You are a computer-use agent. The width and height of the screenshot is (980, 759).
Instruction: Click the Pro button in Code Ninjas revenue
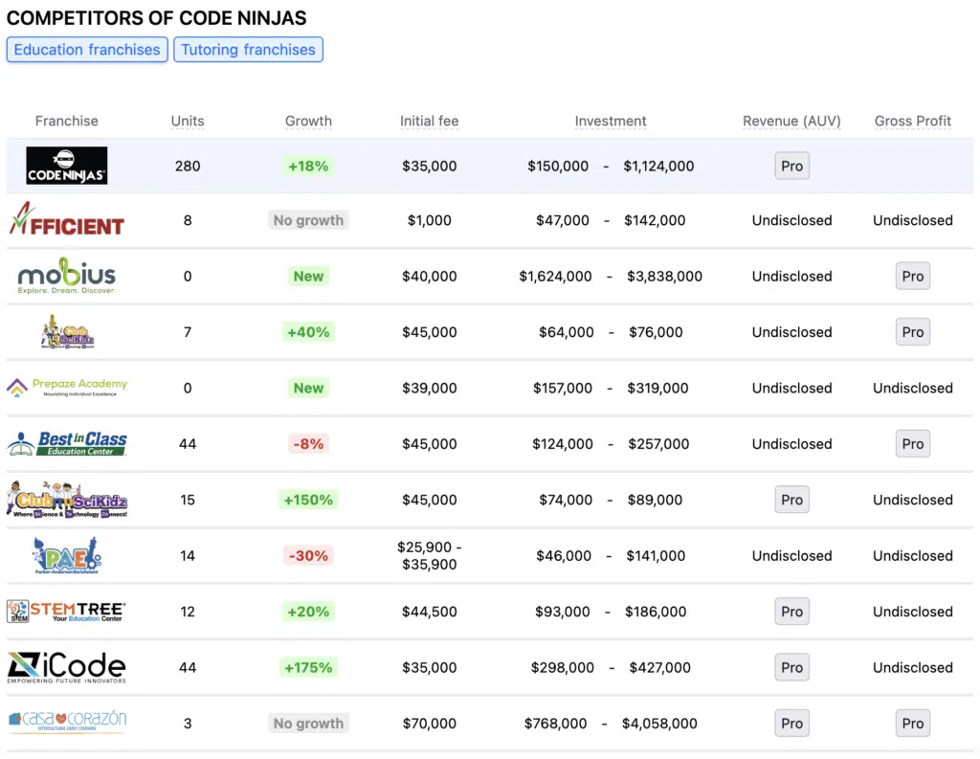pyautogui.click(x=791, y=166)
